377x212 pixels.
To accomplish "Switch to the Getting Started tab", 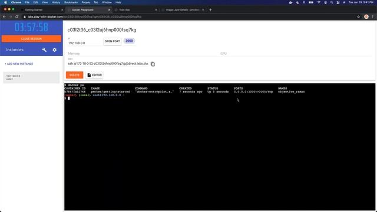I will 34,10.
